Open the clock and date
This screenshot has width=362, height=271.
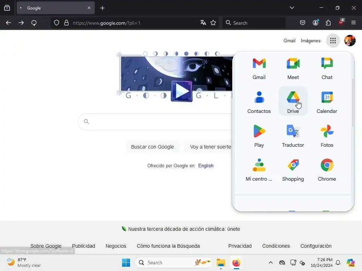point(321,263)
